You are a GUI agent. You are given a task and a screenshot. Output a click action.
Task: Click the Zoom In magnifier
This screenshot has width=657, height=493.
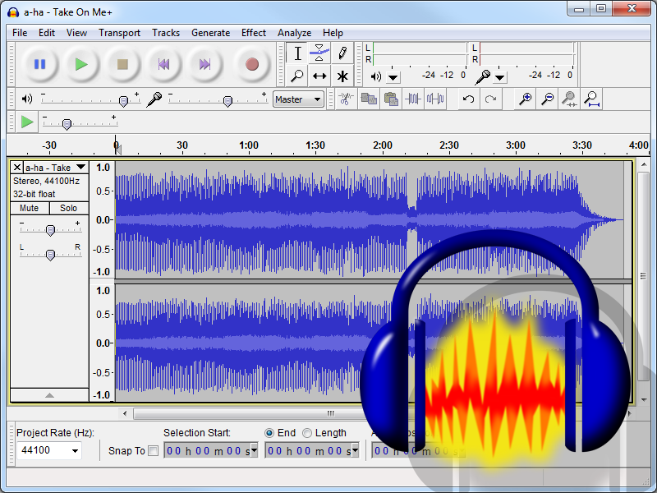(525, 99)
